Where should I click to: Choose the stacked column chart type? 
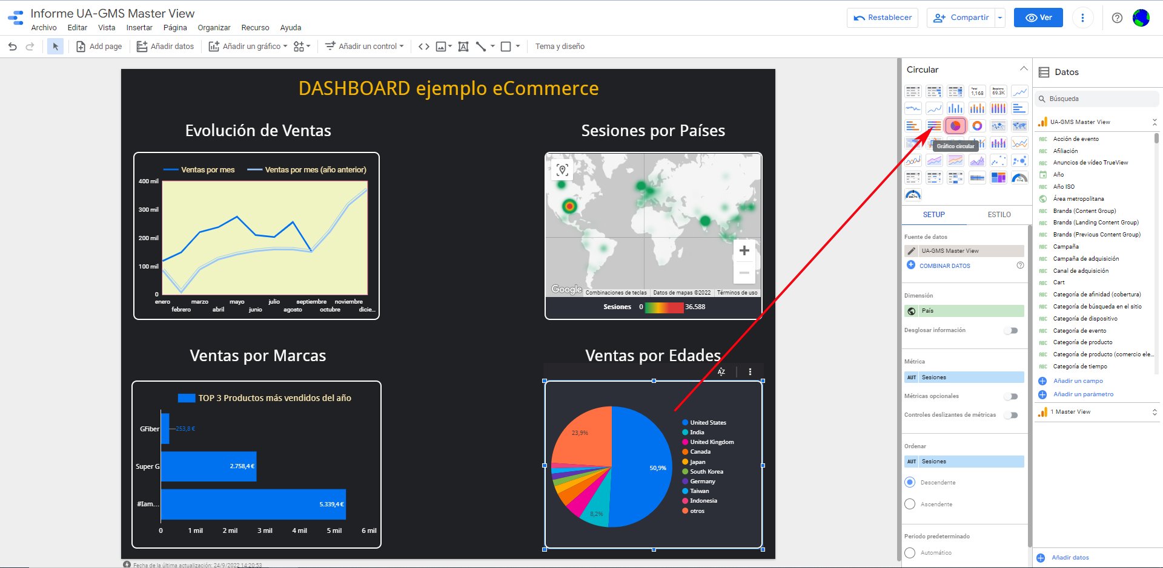coord(977,108)
